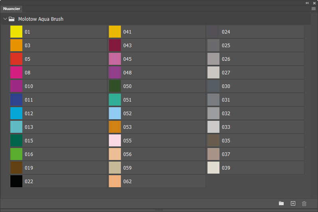Screen dimensions: 318x212
Task: Select the violet swatch 048
Action: point(115,72)
